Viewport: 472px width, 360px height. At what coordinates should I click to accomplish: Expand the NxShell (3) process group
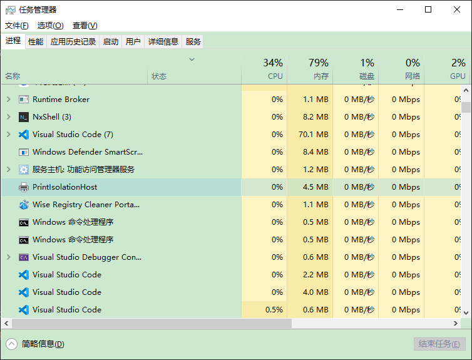[x=9, y=117]
